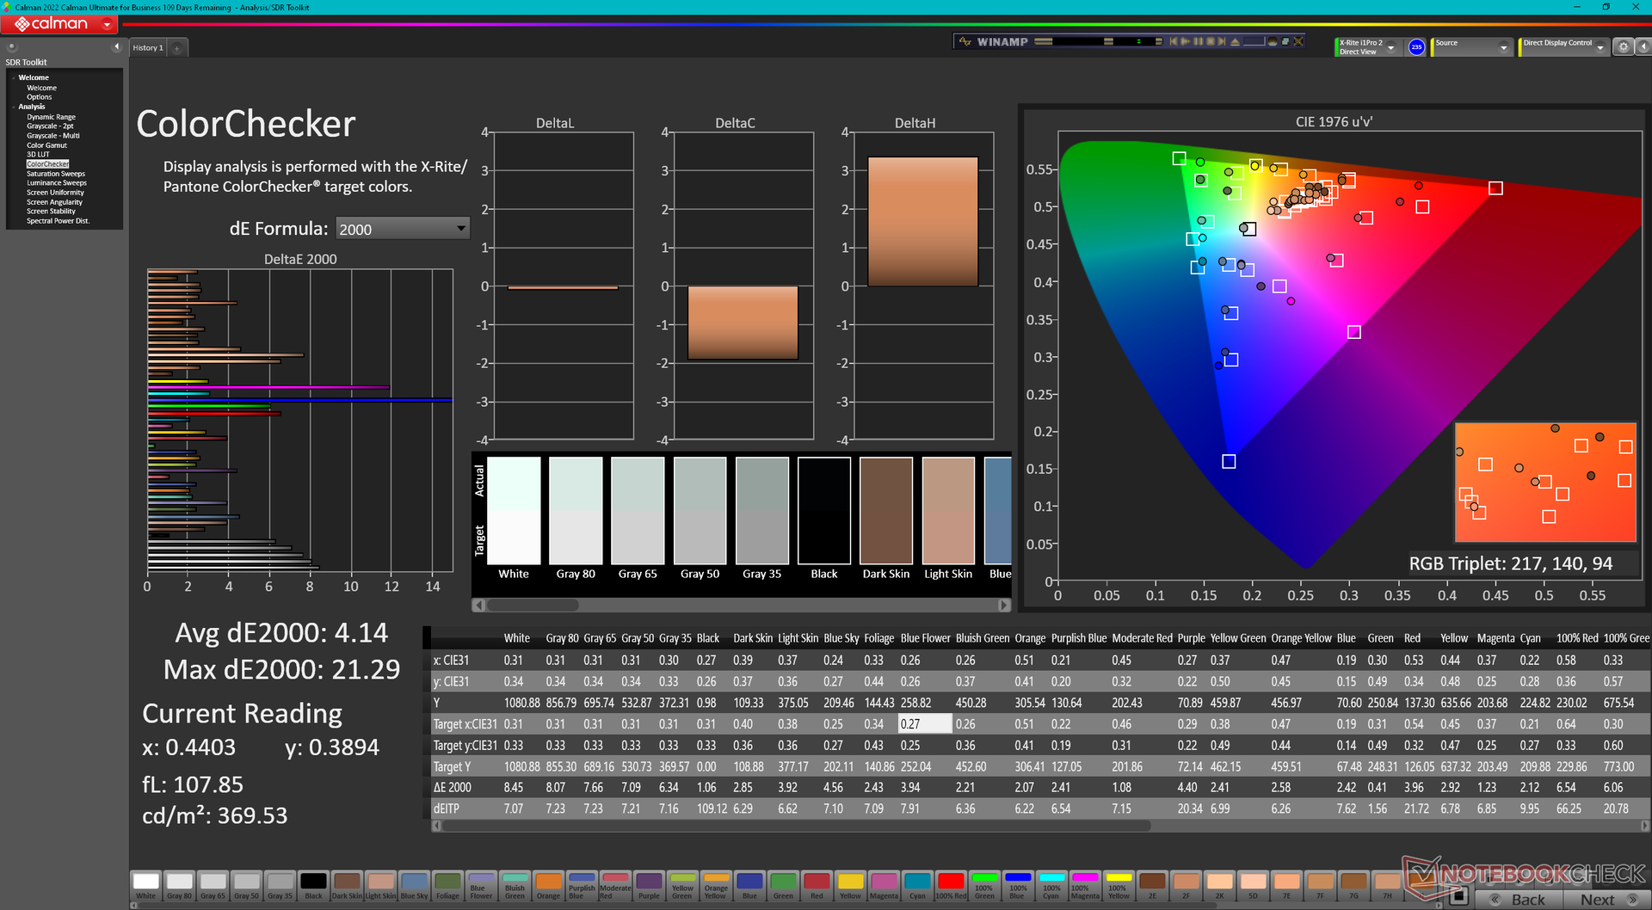The image size is (1652, 910).
Task: Open Luminance Sweeps page
Action: point(57,183)
